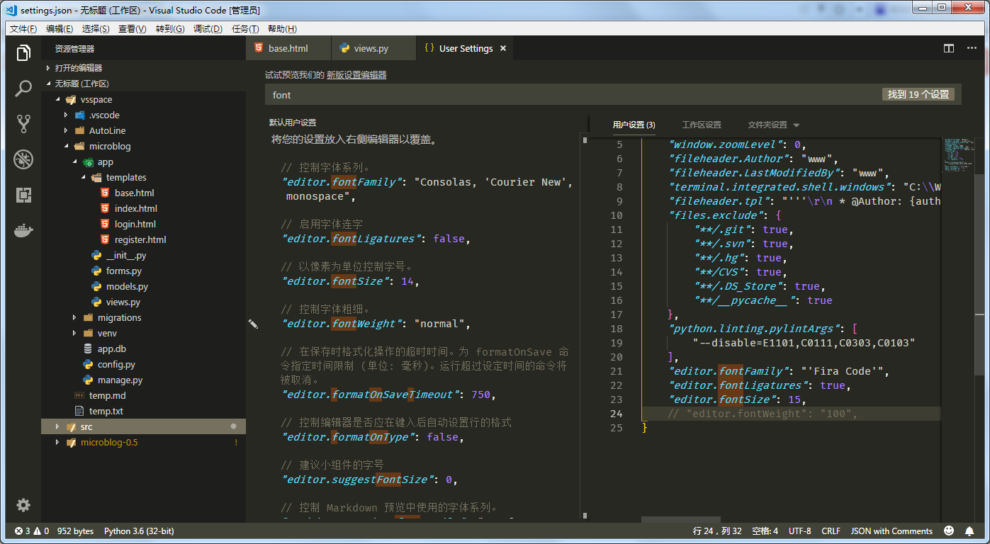Screen dimensions: 990x544
Task: Click UTF-8 encoding in status bar
Action: [x=799, y=531]
